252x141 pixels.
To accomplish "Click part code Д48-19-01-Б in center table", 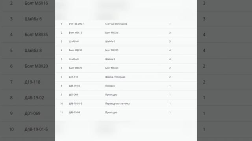I will pos(75,103).
